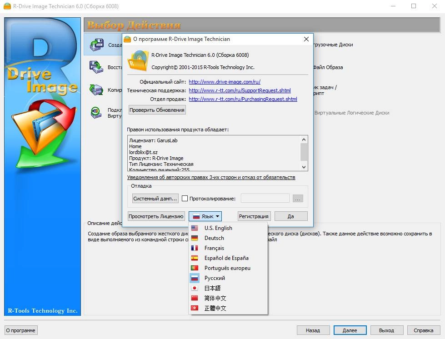The image size is (445, 339).
Task: Click the О программе button in main window
Action: tap(21, 330)
